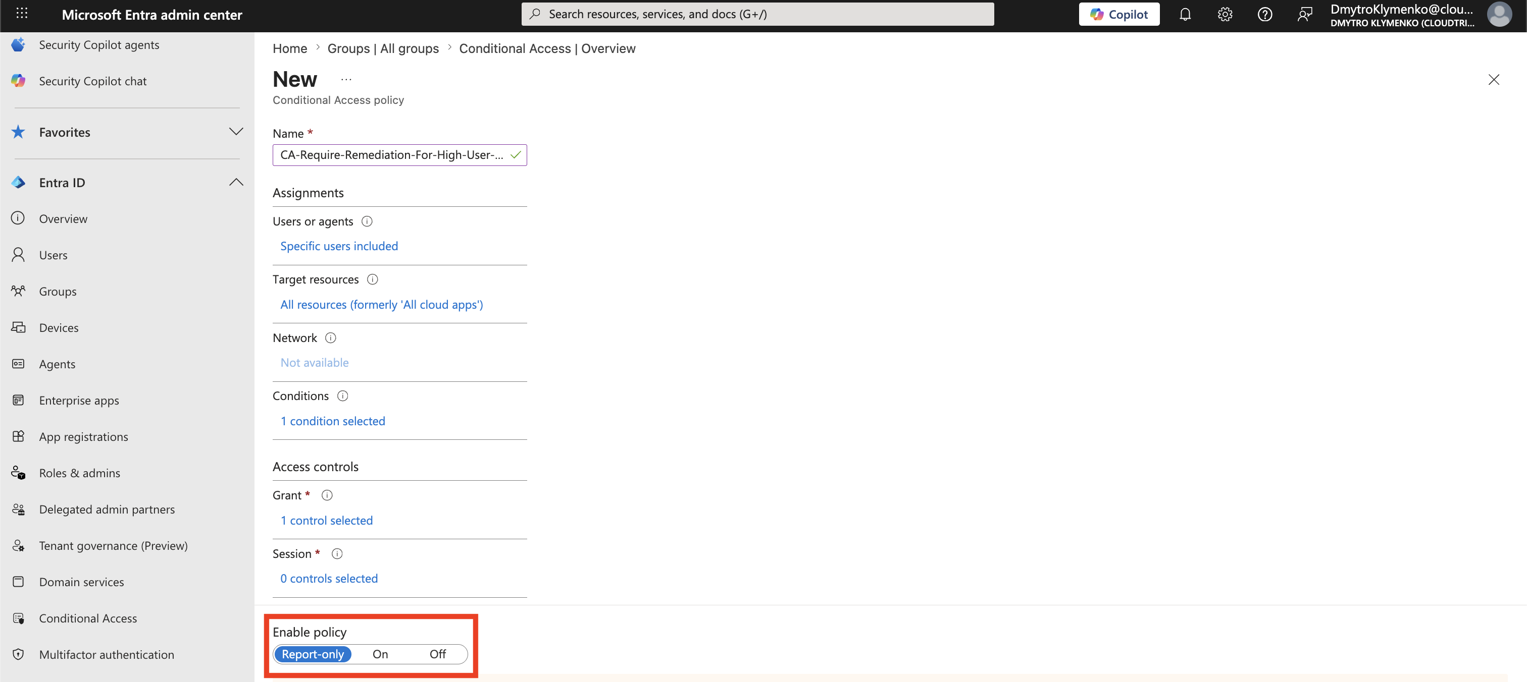
Task: Click the Conditional Access sidebar icon
Action: [x=18, y=618]
